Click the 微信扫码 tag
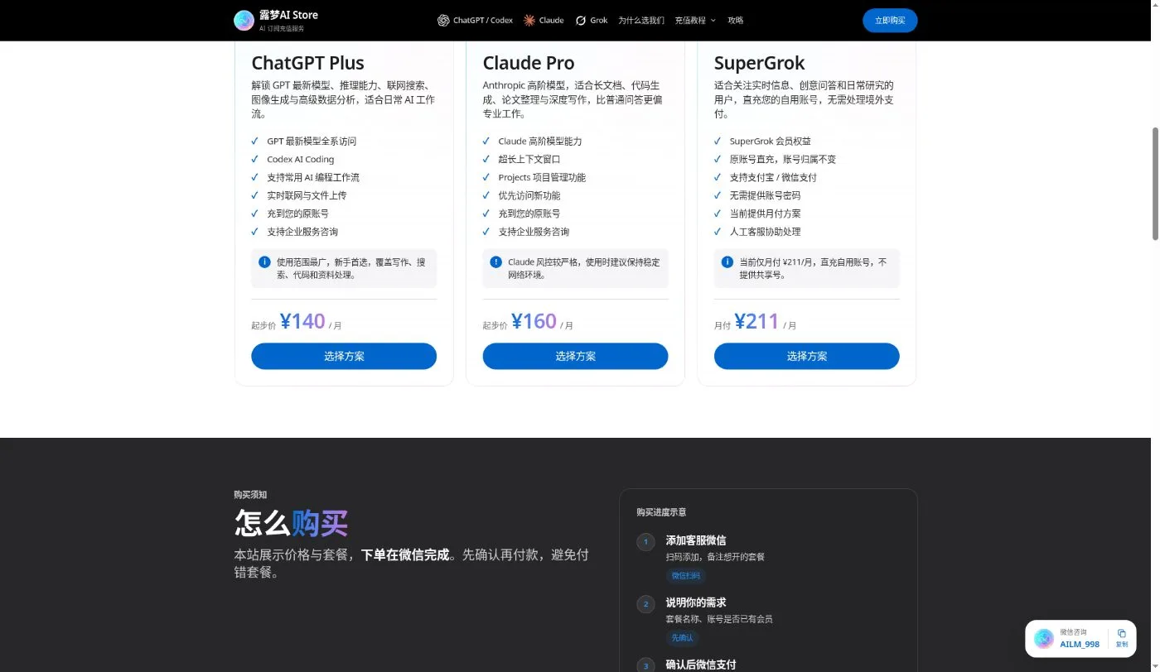Image resolution: width=1160 pixels, height=672 pixels. 685,576
